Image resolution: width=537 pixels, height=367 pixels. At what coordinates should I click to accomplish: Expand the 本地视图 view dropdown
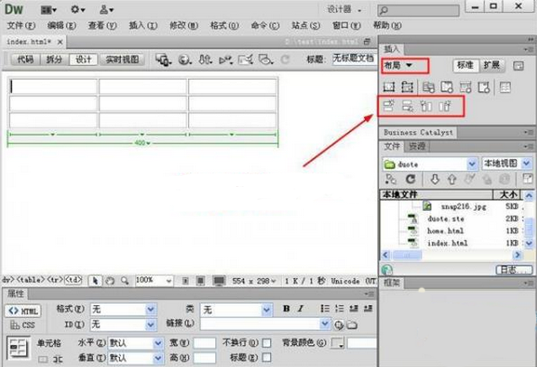point(527,163)
